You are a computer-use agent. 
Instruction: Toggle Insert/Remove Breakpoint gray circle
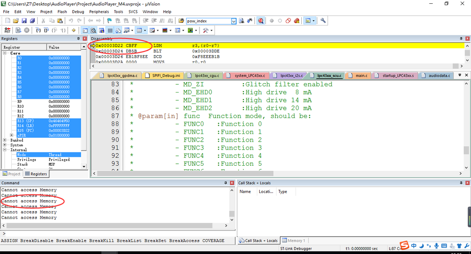(272, 21)
